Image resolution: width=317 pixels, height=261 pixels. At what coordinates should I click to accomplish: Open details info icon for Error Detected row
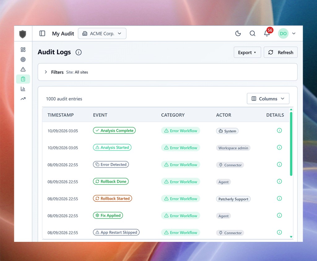click(x=279, y=165)
